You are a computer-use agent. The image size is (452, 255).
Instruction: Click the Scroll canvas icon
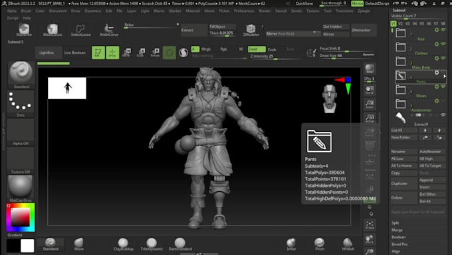(x=370, y=90)
